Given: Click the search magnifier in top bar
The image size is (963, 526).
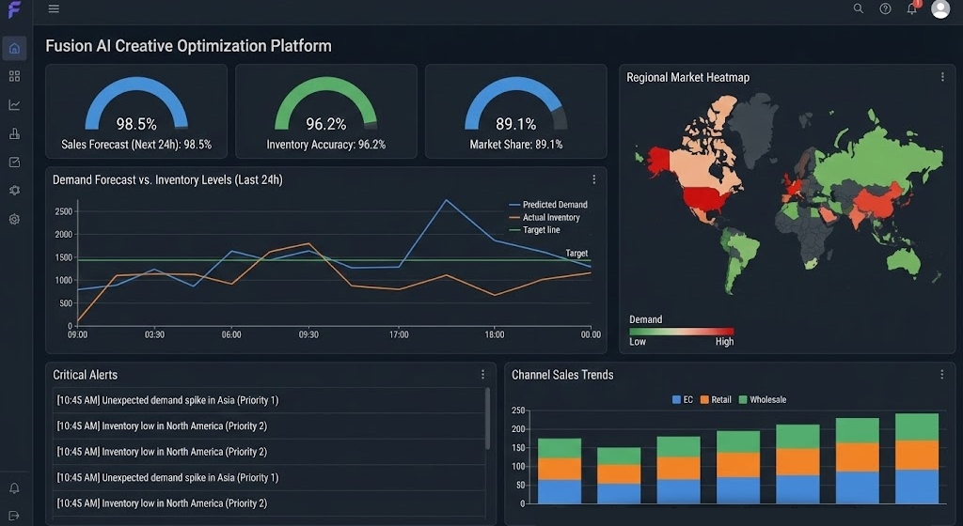Looking at the screenshot, I should (x=858, y=8).
